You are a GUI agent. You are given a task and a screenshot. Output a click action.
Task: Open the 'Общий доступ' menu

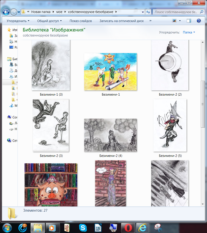(x=49, y=21)
